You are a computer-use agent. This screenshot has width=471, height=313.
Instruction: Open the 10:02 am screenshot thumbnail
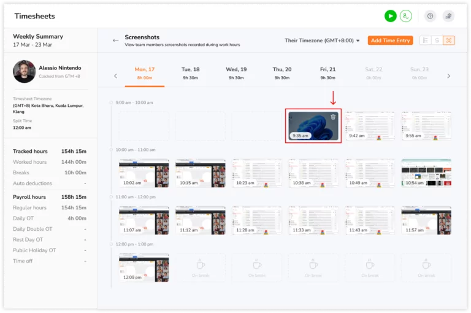144,173
